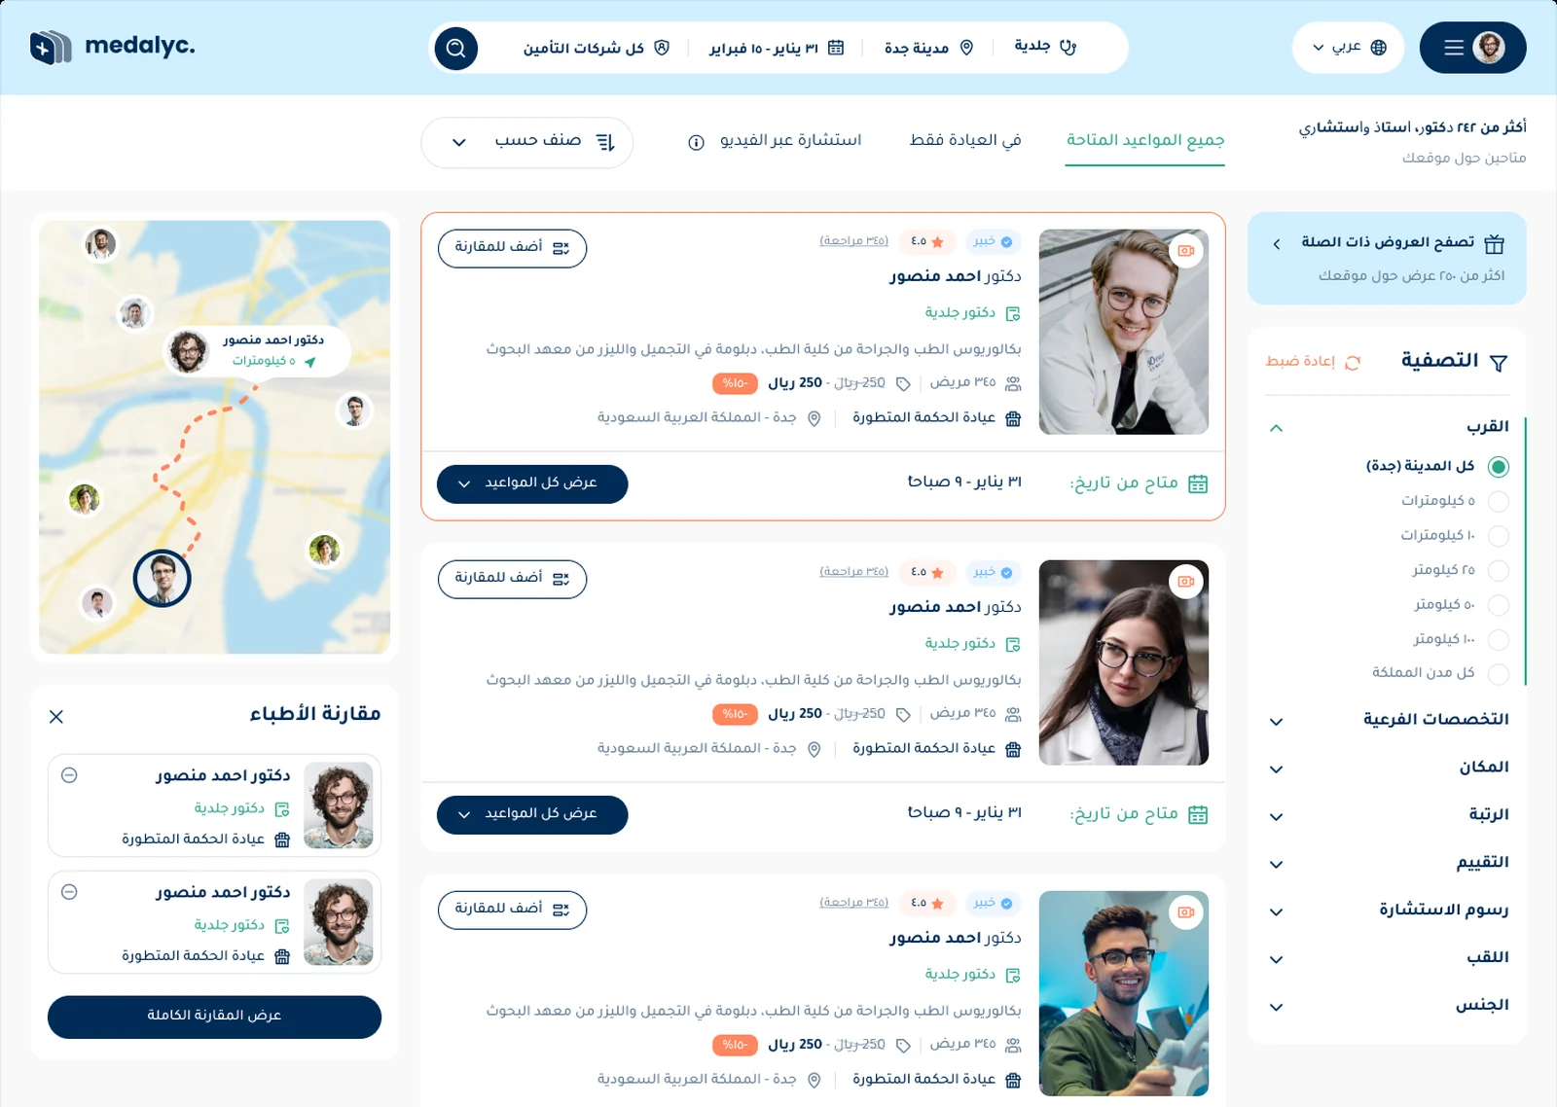Click clinic building icon on first card

coord(1013,418)
